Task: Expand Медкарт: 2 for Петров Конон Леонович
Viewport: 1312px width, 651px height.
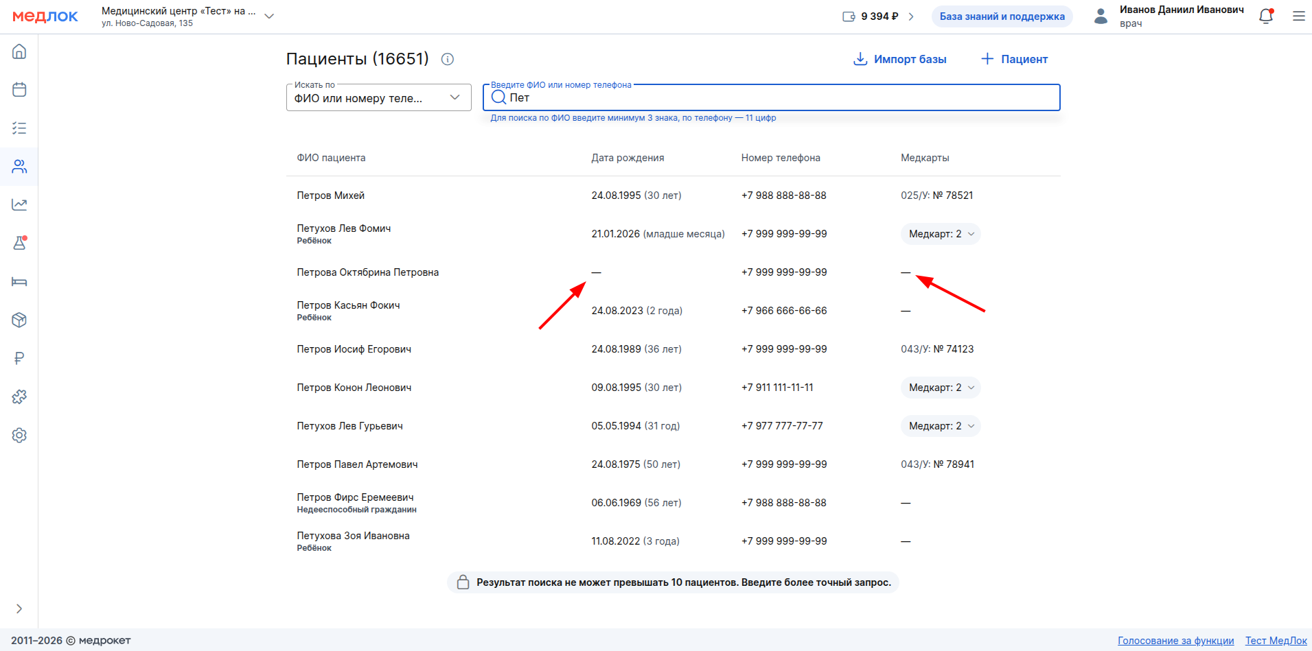Action: (940, 388)
